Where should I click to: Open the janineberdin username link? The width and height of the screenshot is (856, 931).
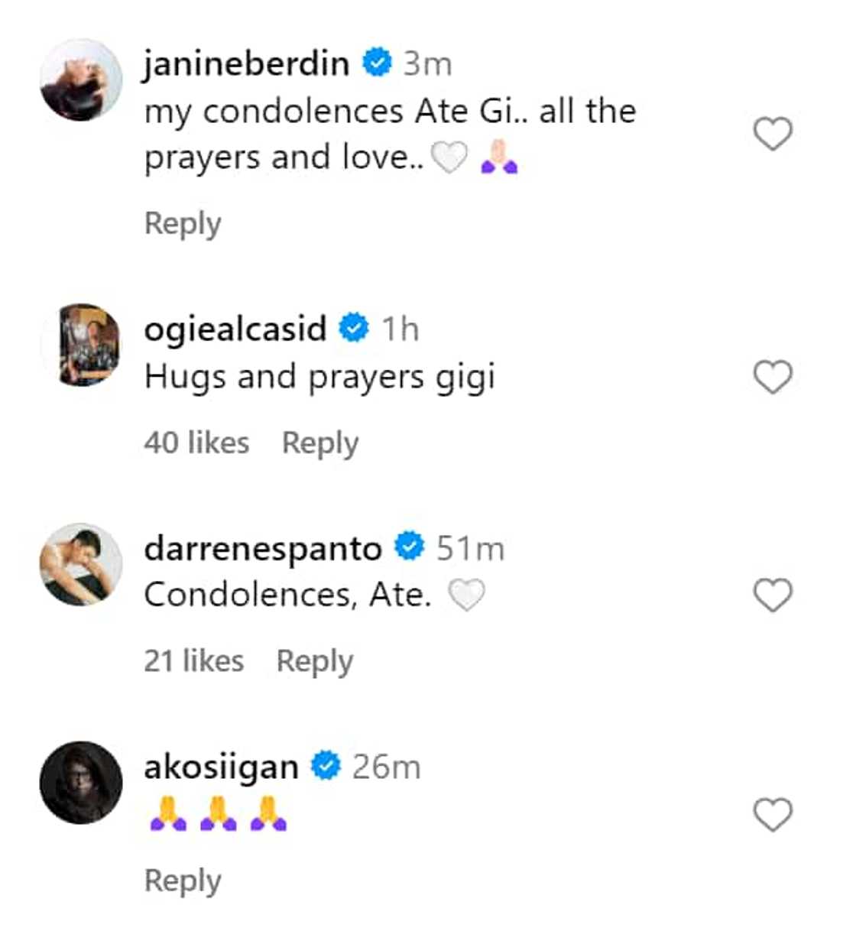(246, 63)
